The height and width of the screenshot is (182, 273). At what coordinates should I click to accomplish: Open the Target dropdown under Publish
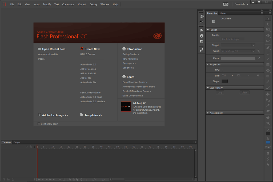point(253,45)
